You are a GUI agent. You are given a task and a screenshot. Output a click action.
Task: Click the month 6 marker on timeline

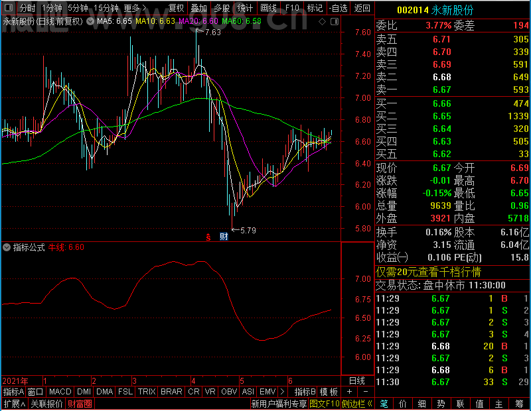(x=290, y=381)
